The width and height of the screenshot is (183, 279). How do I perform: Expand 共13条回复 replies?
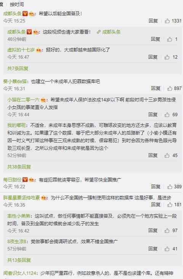click(x=19, y=260)
